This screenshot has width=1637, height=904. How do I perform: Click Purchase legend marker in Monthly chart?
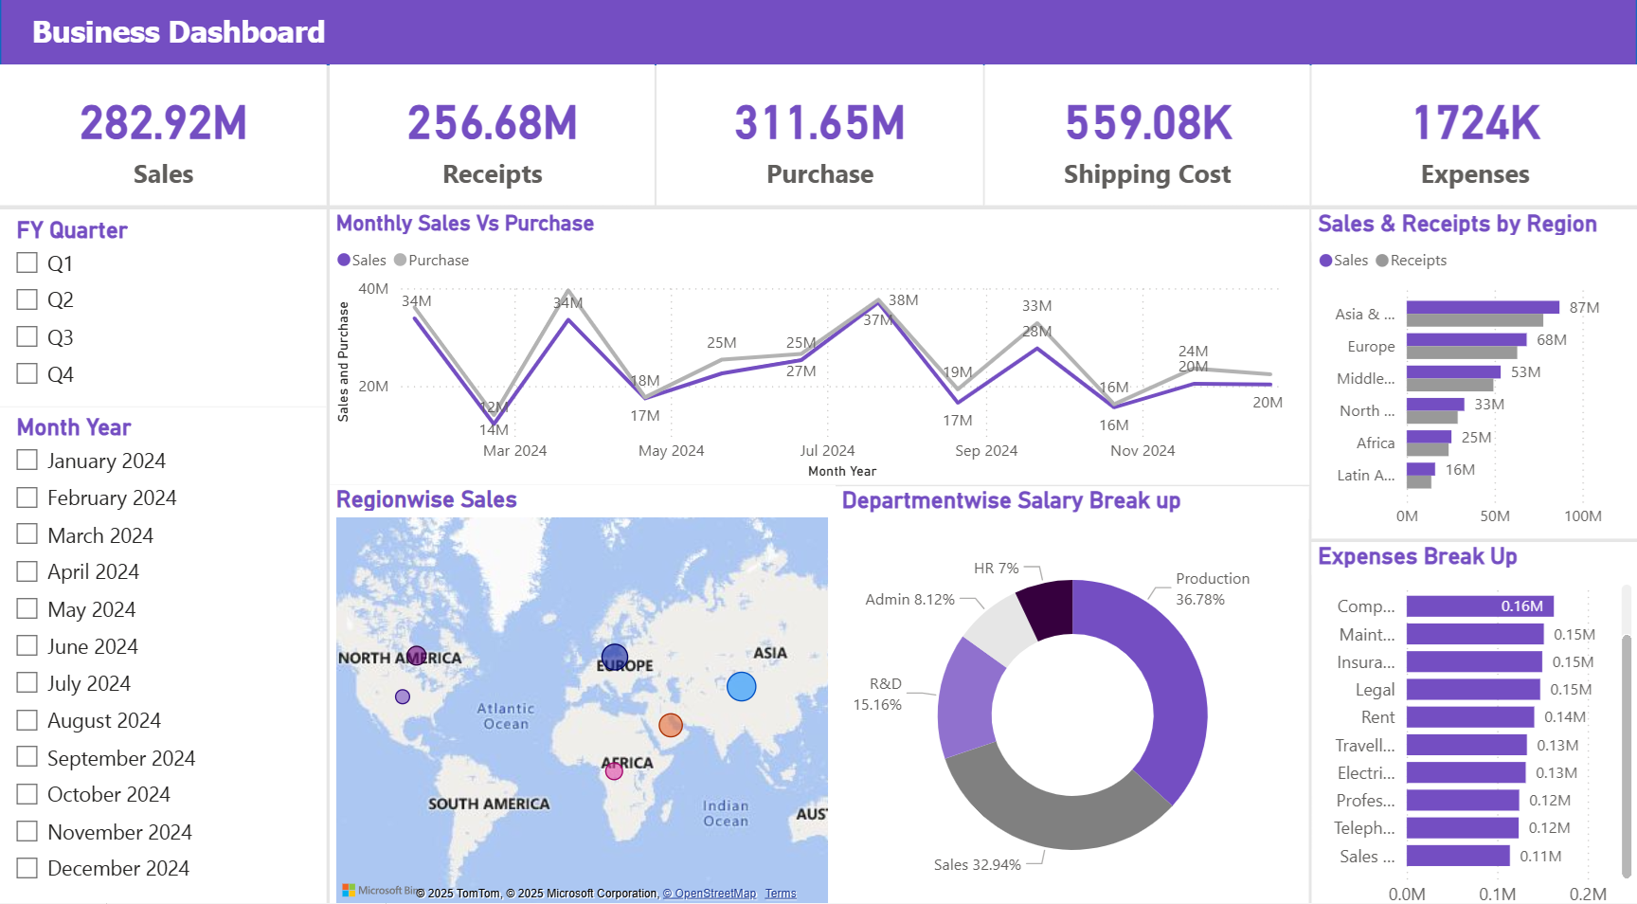tap(400, 261)
